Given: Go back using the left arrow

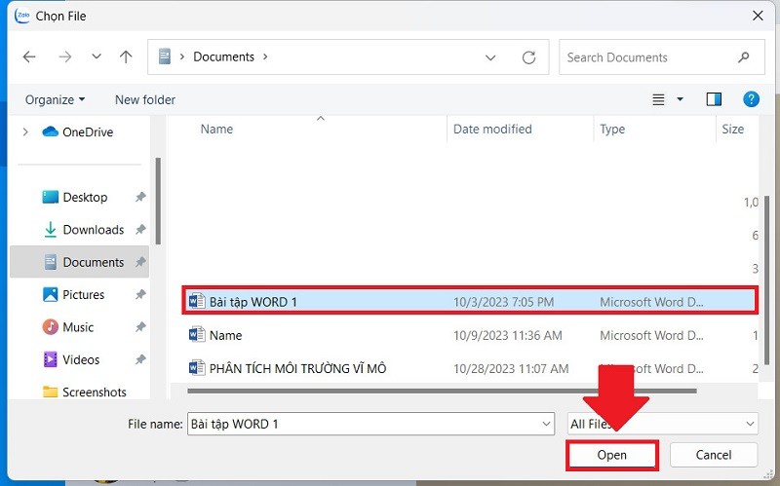Looking at the screenshot, I should [29, 57].
